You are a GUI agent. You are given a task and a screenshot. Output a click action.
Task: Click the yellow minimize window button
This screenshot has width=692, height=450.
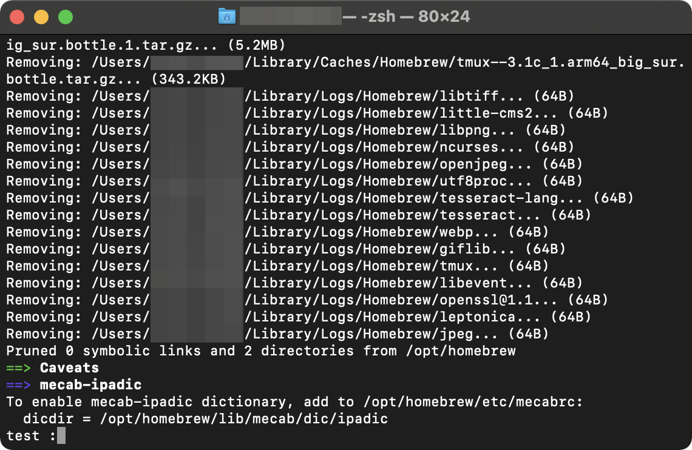tap(41, 17)
